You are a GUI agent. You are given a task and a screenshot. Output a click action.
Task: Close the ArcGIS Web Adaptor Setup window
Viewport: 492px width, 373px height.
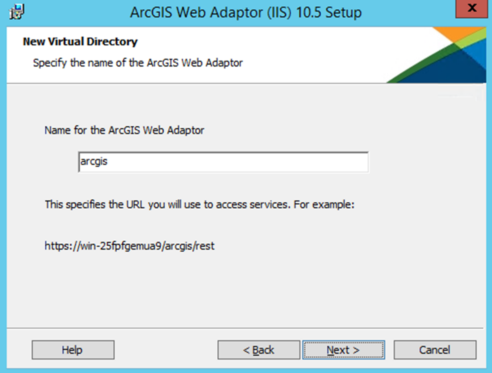point(471,9)
